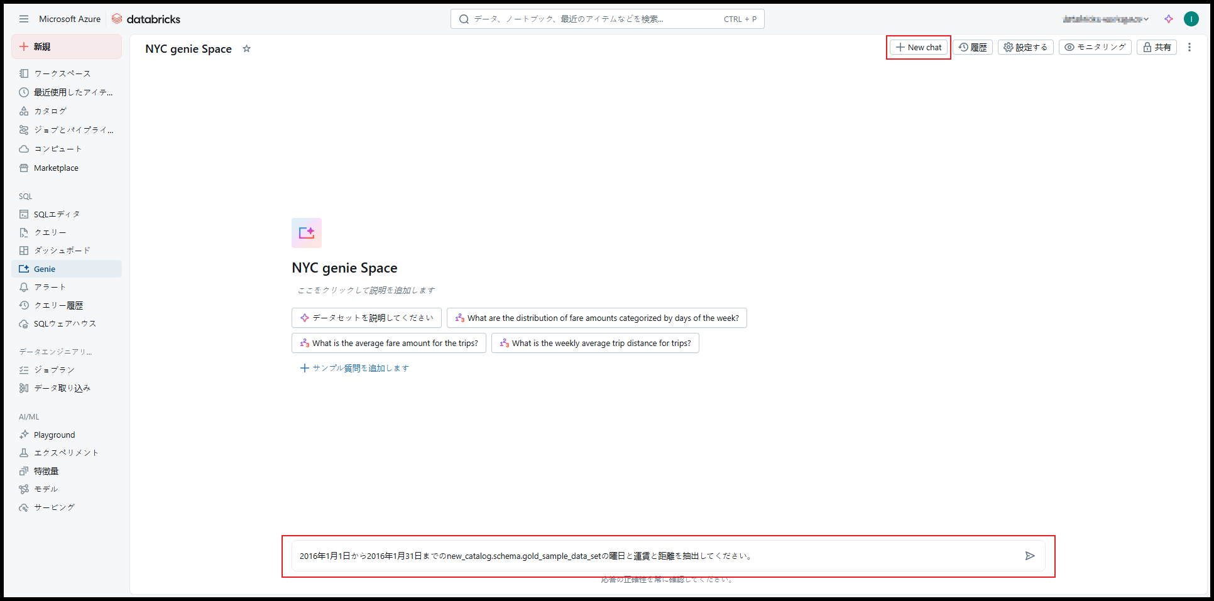Image resolution: width=1214 pixels, height=601 pixels.
Task: Open ダッシュボード in sidebar
Action: (67, 251)
